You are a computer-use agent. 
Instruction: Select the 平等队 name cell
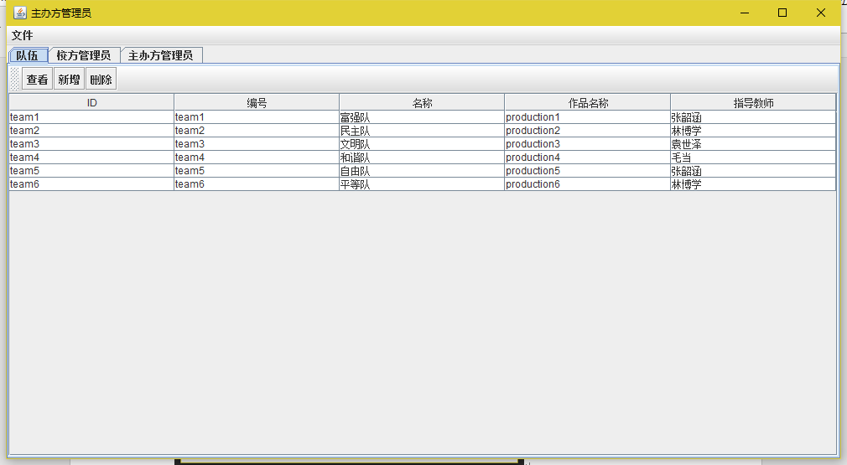(x=422, y=184)
